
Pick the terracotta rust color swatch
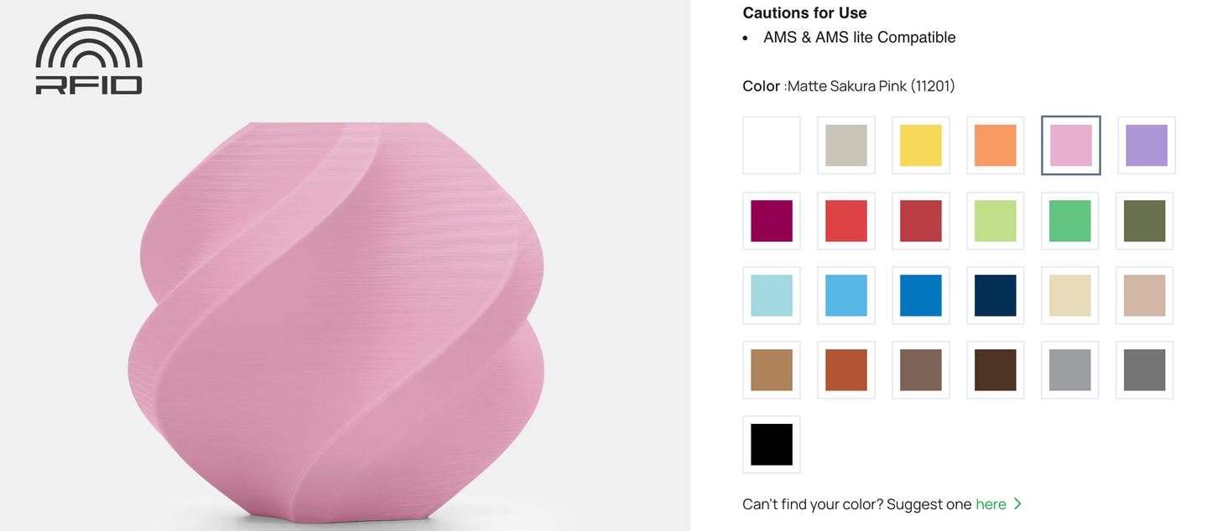coord(846,370)
